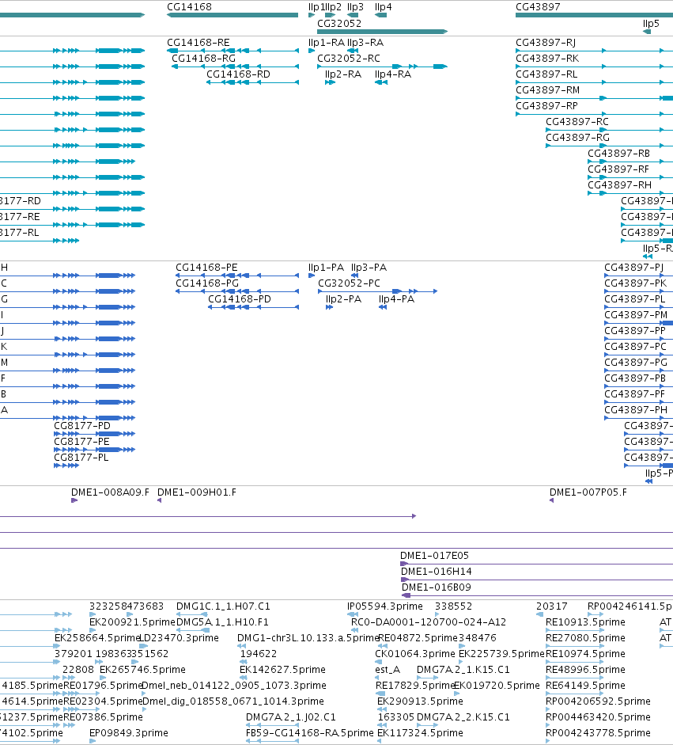Screen dimensions: 673x745
Task: Select transcript CG43897-RG
Action: (x=610, y=146)
